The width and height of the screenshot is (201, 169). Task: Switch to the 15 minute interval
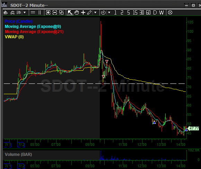pyautogui.click(x=135, y=12)
